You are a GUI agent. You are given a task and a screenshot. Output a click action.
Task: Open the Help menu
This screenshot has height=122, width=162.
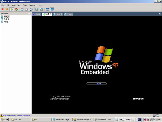(40, 5)
